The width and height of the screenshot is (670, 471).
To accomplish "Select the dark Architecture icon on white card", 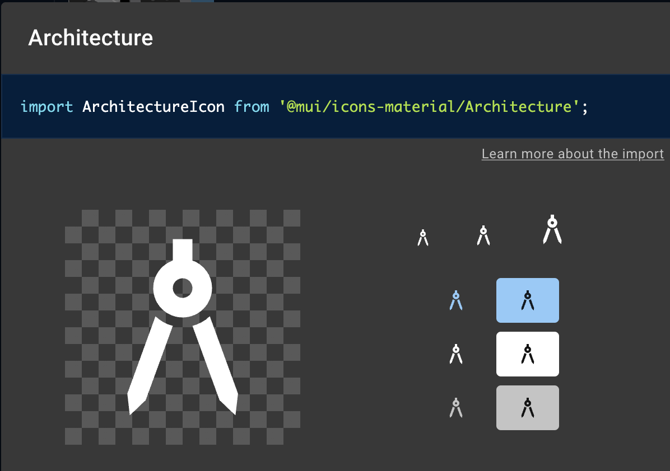I will (x=527, y=354).
